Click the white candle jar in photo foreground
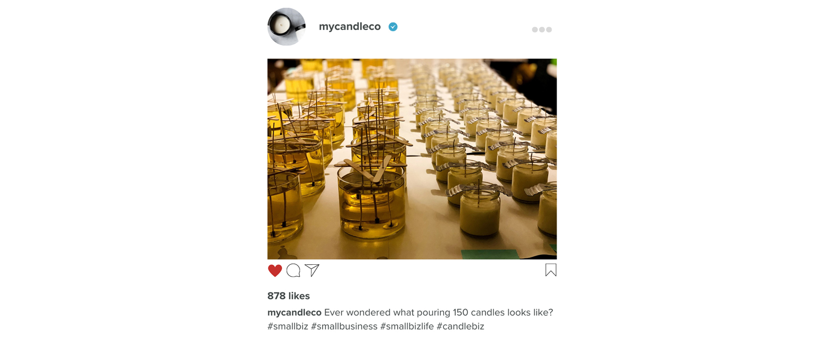Image resolution: width=824 pixels, height=343 pixels. (479, 212)
